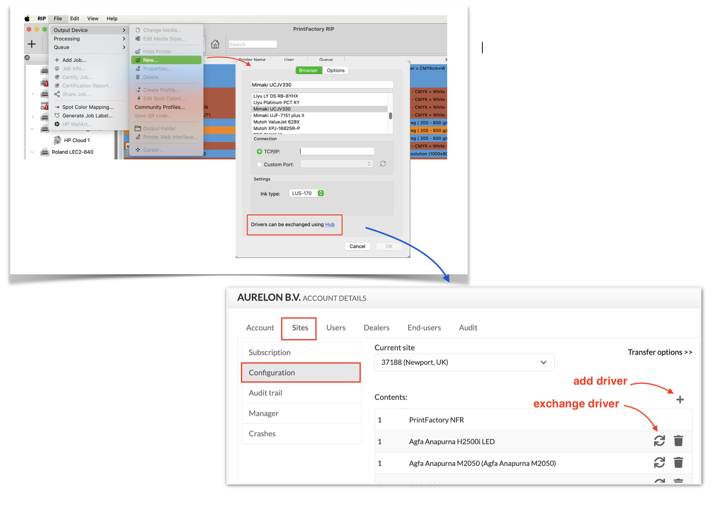Click Transfer options >> link
This screenshot has height=512, width=723.
click(660, 352)
